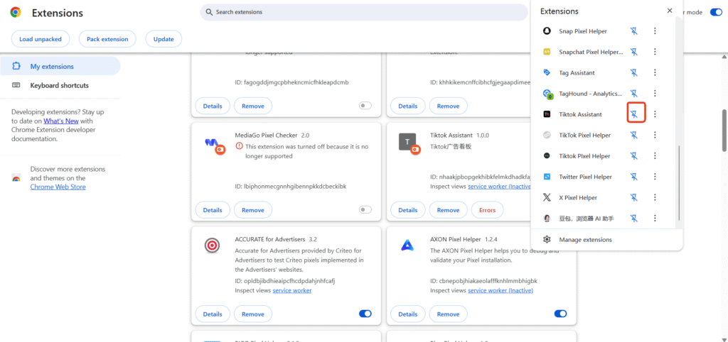Open more options for TagHound - Analytics

click(x=655, y=94)
